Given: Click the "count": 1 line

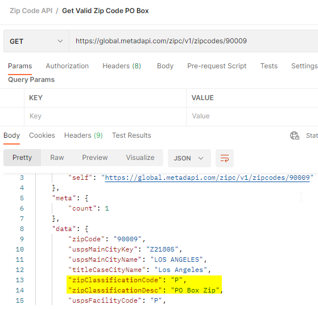Looking at the screenshot, I should coord(89,208).
